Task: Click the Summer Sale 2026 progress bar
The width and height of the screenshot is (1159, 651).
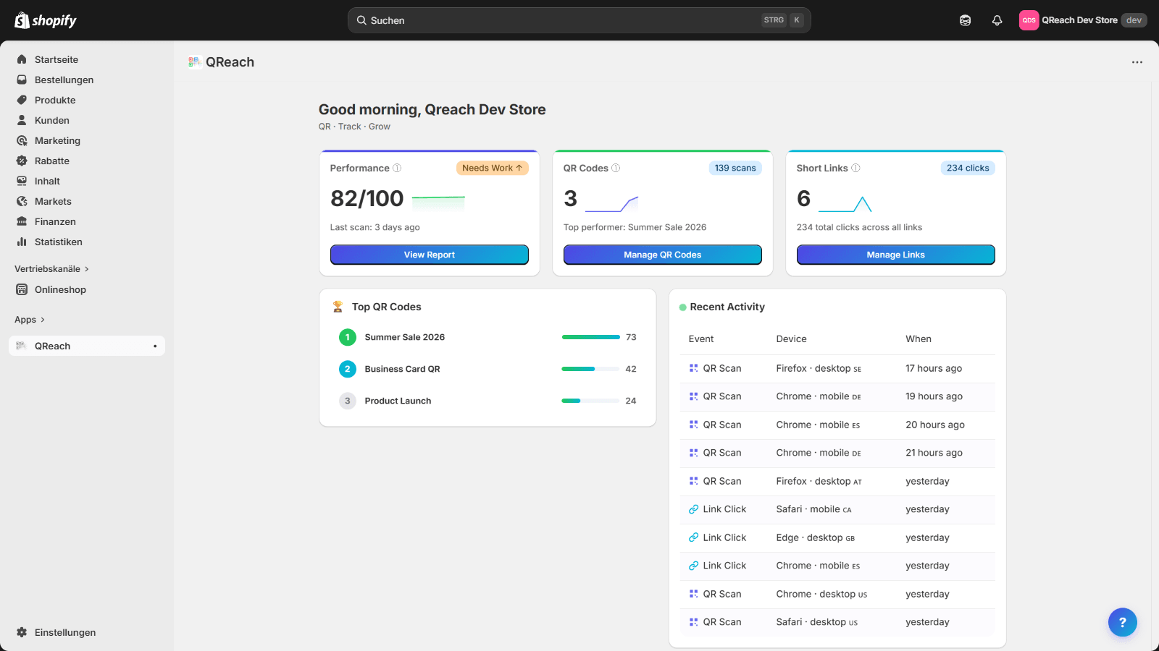Action: pyautogui.click(x=590, y=337)
